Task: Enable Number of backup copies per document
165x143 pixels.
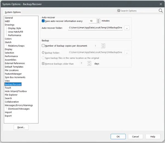Action: (x=43, y=46)
